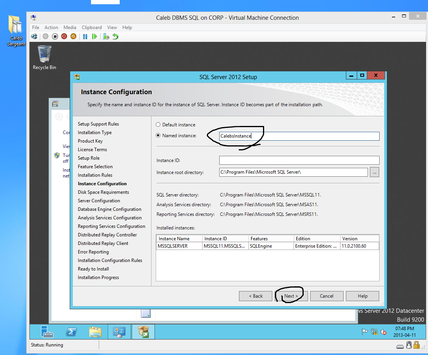The width and height of the screenshot is (428, 355).
Task: Open the Help menu
Action: 127,27
